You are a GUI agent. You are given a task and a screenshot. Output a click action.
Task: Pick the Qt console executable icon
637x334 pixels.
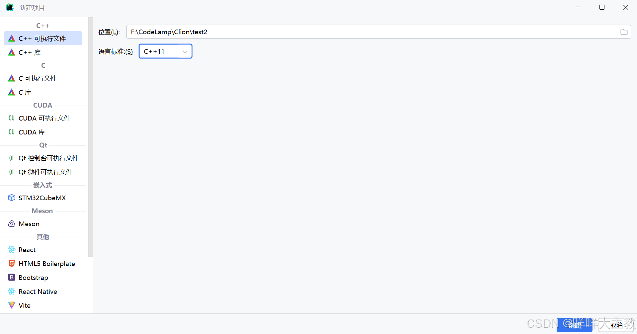coord(12,158)
